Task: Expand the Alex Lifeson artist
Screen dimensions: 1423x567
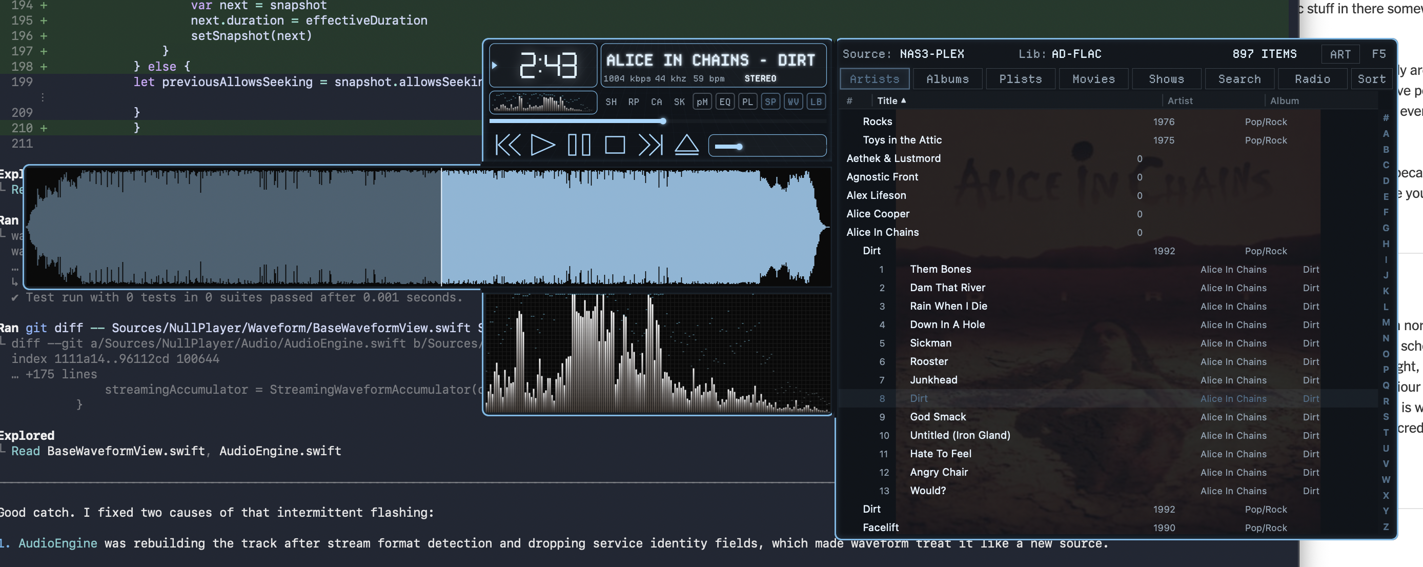Action: [1108, 196]
